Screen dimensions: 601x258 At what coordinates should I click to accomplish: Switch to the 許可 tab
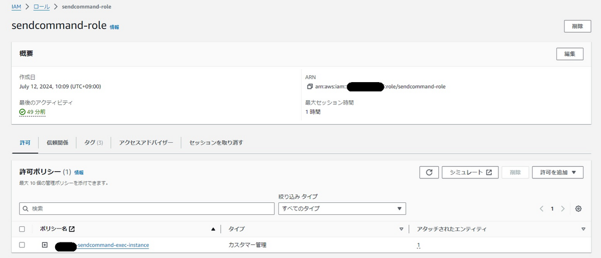pyautogui.click(x=25, y=143)
